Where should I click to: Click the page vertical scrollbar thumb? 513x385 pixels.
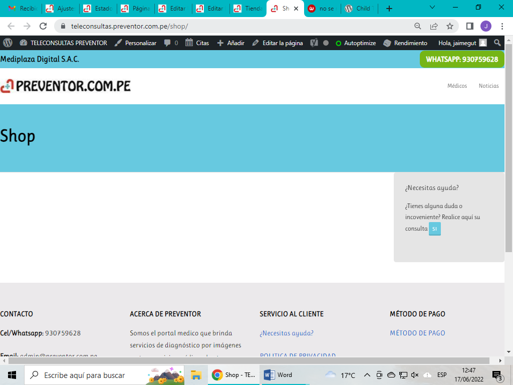point(509,147)
